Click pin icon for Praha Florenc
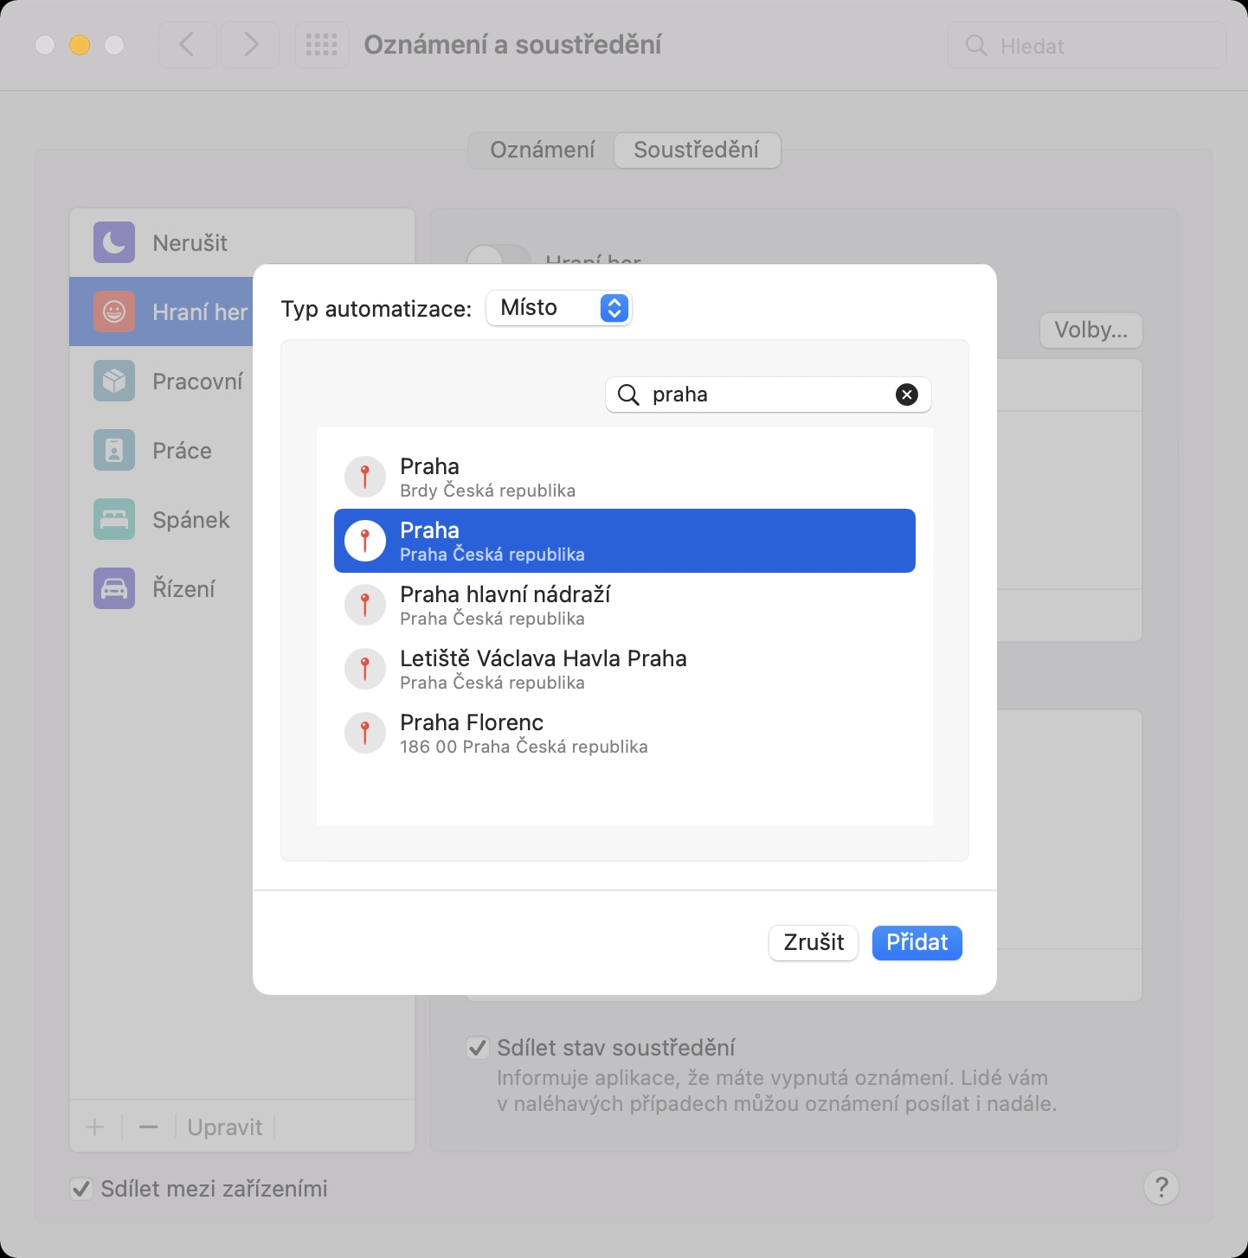 pyautogui.click(x=365, y=733)
